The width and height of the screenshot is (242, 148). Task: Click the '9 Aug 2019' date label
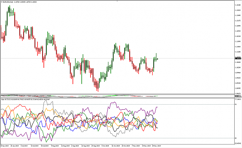55,146
